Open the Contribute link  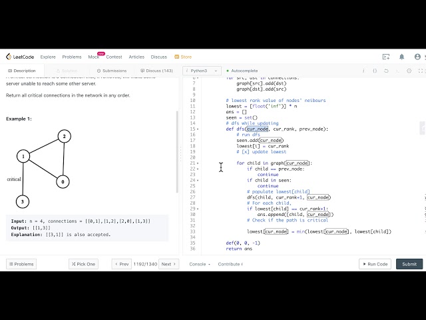click(230, 264)
